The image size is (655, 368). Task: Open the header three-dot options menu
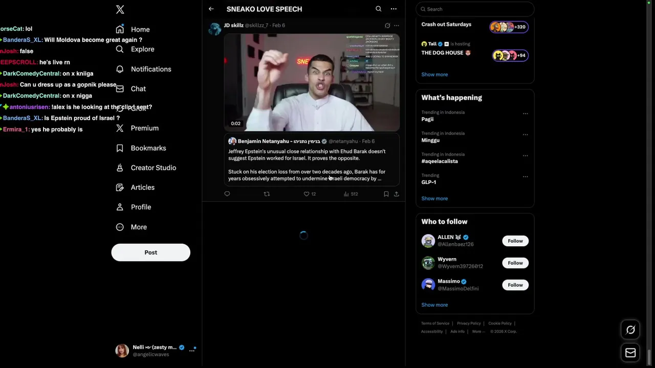pos(394,9)
